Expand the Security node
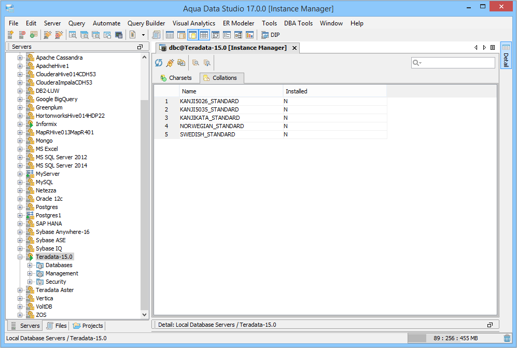Viewport: 517px width, 348px height. pyautogui.click(x=30, y=282)
